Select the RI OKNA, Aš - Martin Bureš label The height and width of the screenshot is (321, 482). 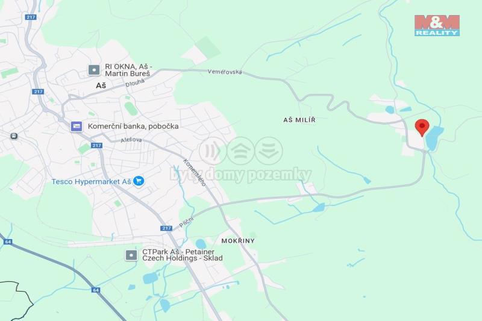[128, 70]
